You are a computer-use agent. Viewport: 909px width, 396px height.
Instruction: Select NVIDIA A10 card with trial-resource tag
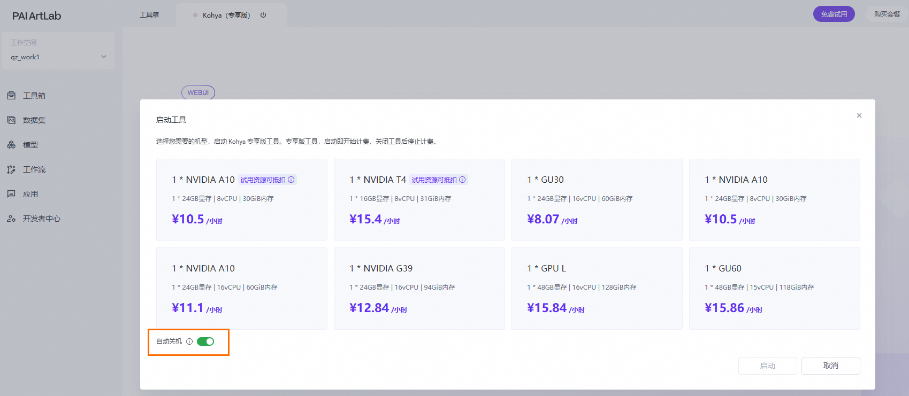(242, 200)
